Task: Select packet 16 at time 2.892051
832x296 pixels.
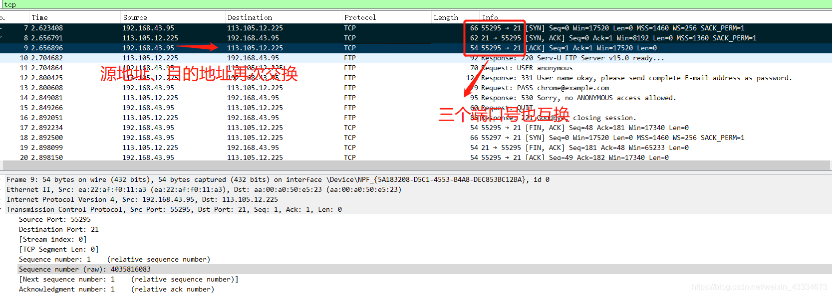Action: click(x=416, y=118)
